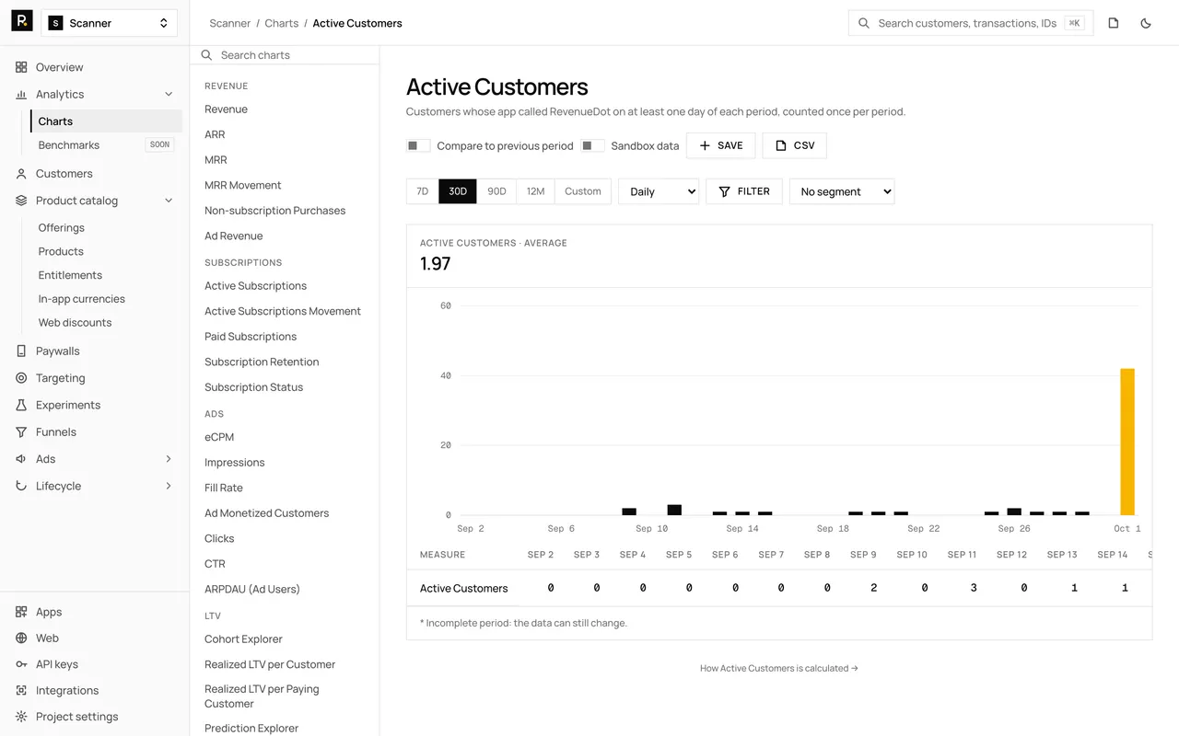This screenshot has height=736, width=1179.
Task: Click Scanner in the breadcrumb
Action: click(230, 23)
